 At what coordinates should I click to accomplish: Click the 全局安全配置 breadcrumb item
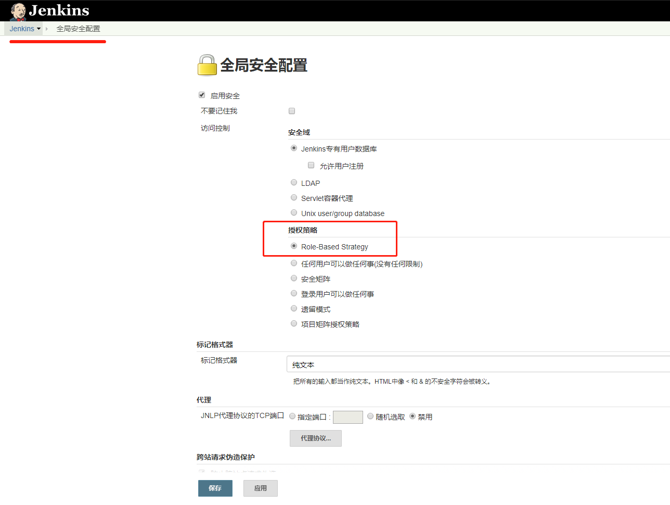(x=78, y=29)
